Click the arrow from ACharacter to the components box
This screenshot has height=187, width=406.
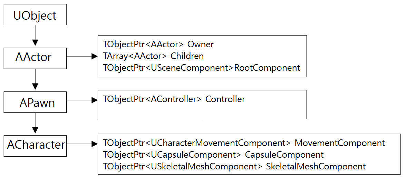pos(82,144)
